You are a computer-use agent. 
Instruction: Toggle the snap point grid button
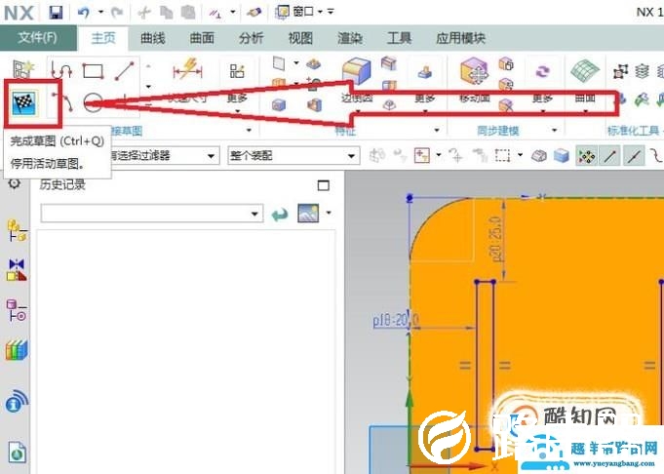point(587,156)
